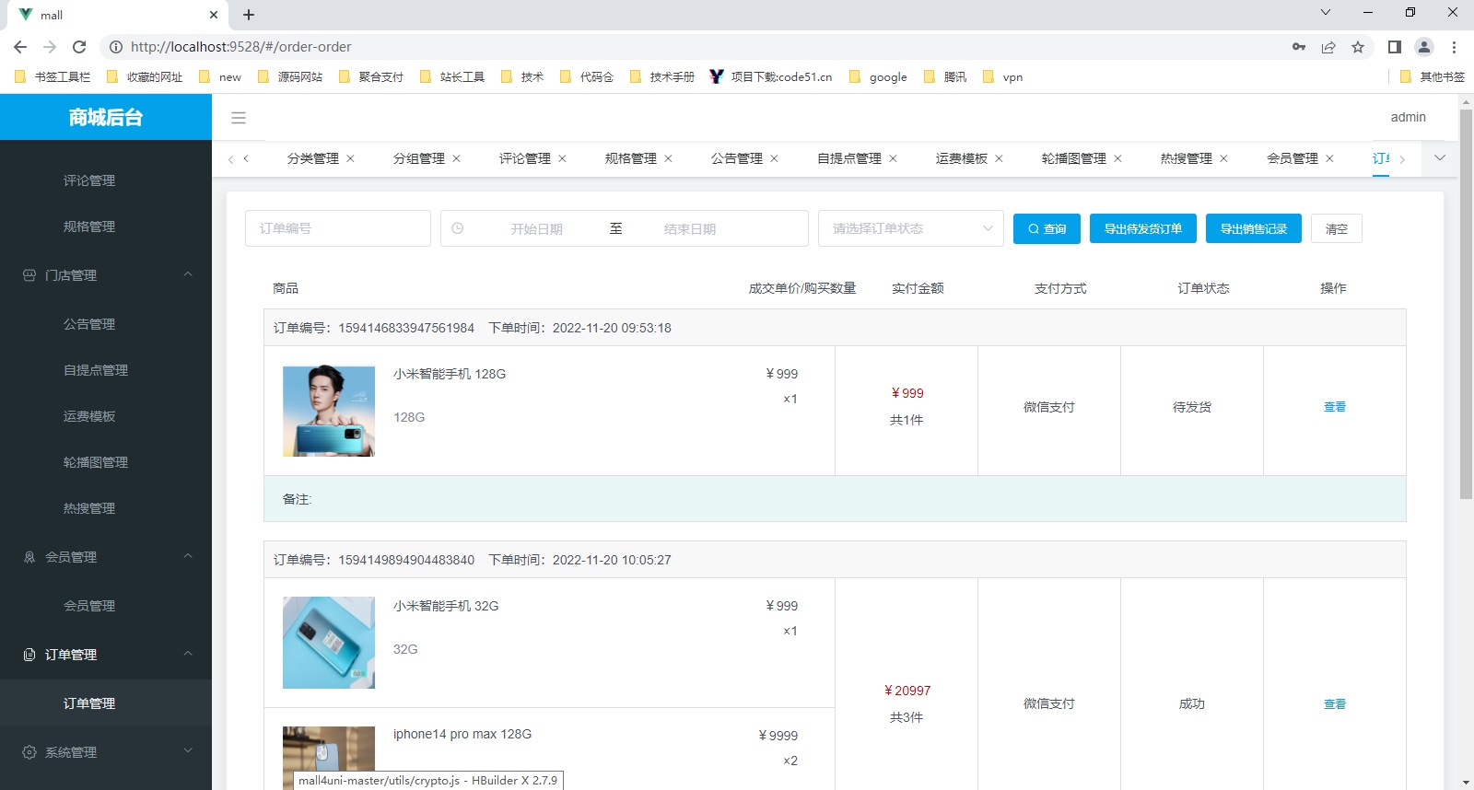
Task: Close the 分组管理 tab
Action: pos(456,158)
